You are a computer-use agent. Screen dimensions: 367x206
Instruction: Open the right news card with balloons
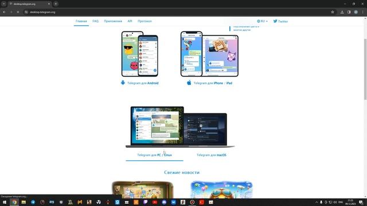(x=221, y=189)
